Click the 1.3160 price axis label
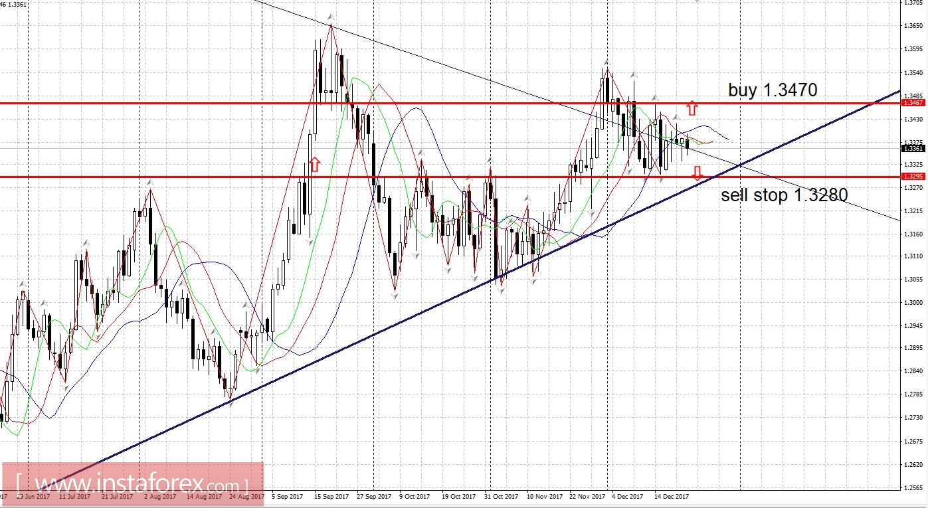This screenshot has height=508, width=928. coord(914,234)
